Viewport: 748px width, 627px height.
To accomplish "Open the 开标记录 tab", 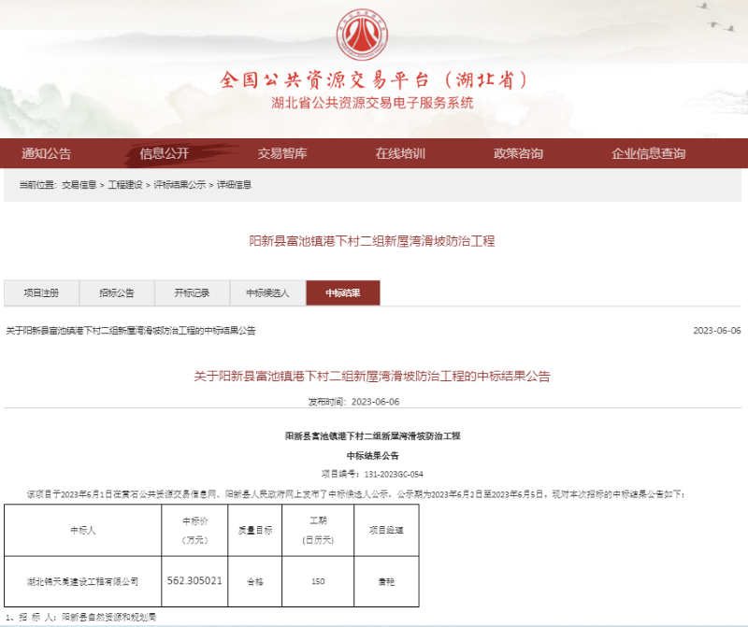I will point(192,293).
